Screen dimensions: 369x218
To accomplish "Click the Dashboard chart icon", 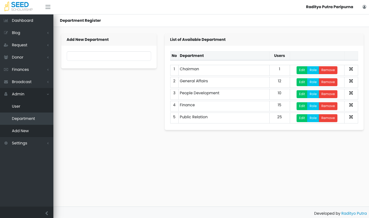I will [6, 20].
